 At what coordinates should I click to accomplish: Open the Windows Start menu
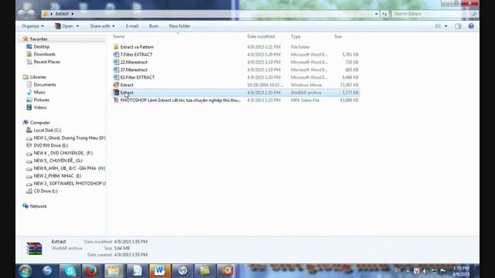[x=25, y=271]
